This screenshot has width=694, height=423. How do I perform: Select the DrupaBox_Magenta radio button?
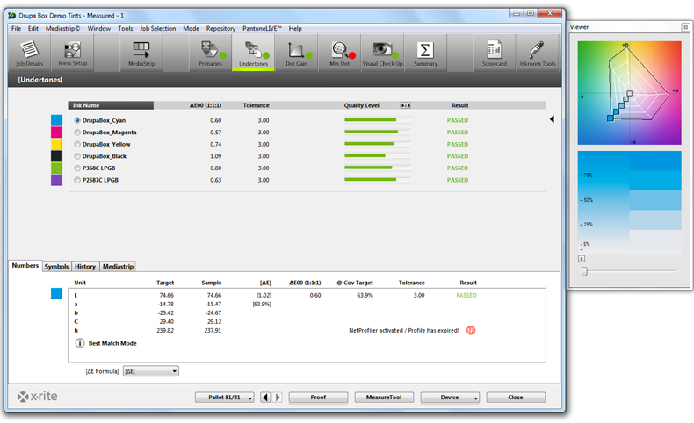[77, 133]
